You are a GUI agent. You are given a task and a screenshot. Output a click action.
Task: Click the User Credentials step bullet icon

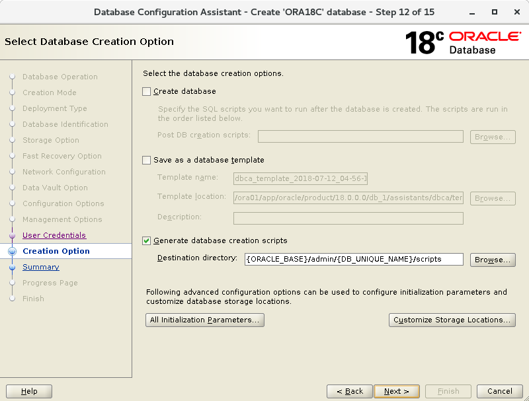(13, 236)
